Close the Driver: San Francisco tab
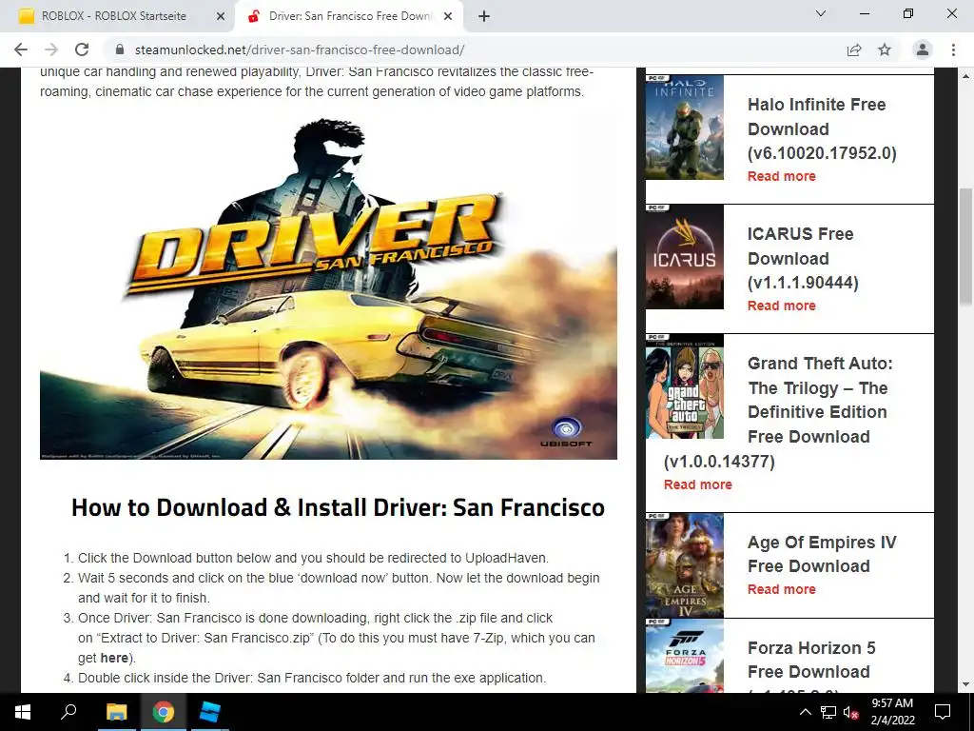974x731 pixels. click(x=448, y=17)
